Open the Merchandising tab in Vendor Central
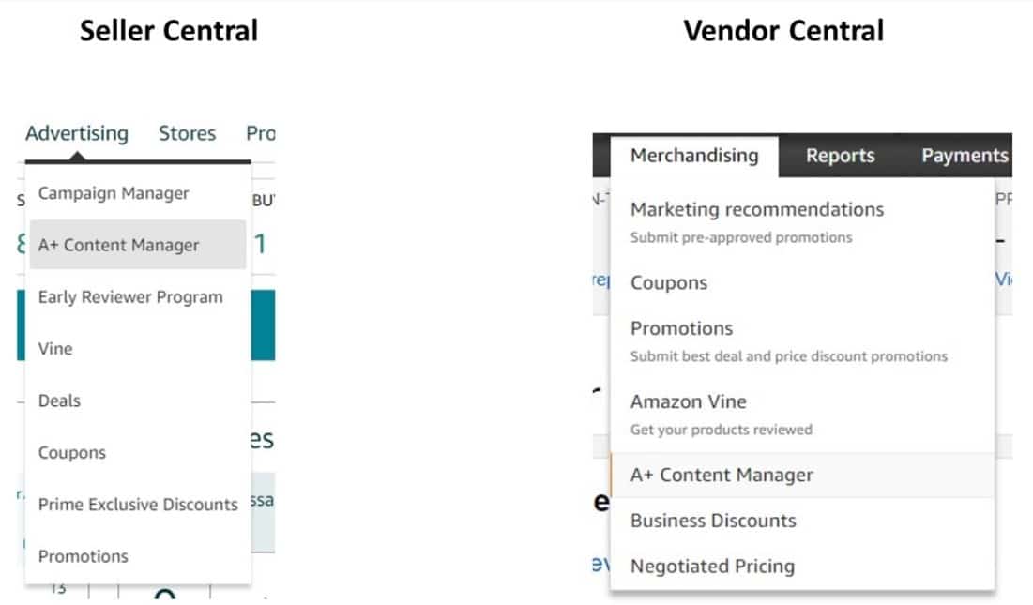This screenshot has height=605, width=1033. 695,156
